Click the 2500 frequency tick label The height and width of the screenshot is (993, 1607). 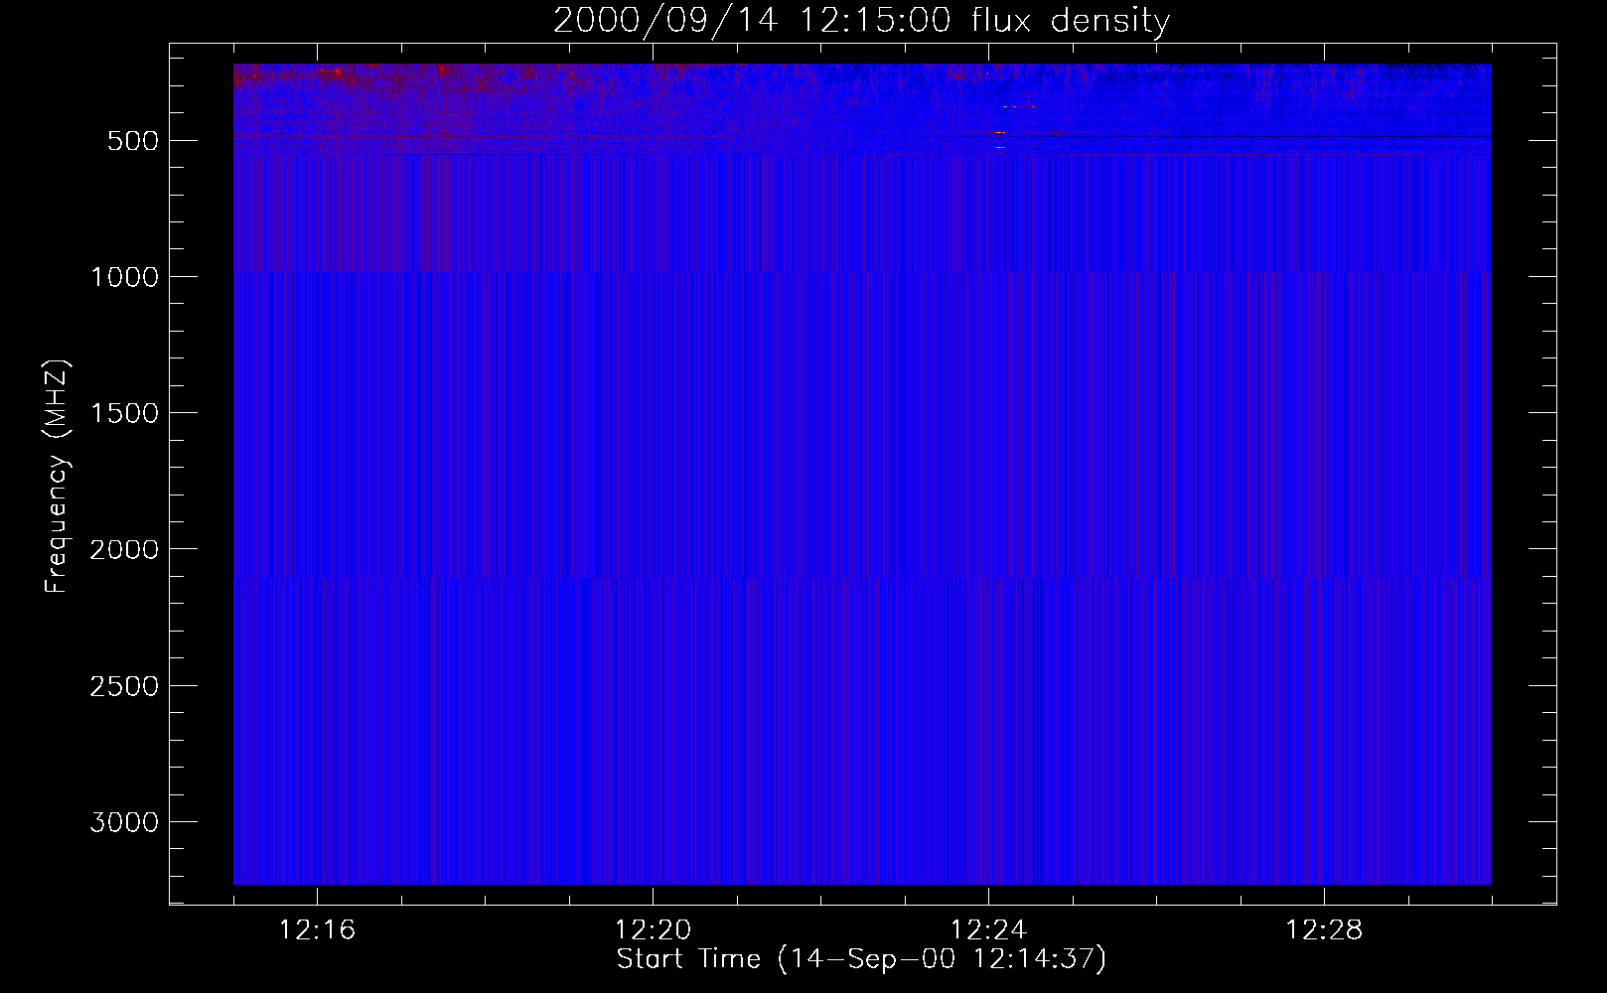point(124,686)
